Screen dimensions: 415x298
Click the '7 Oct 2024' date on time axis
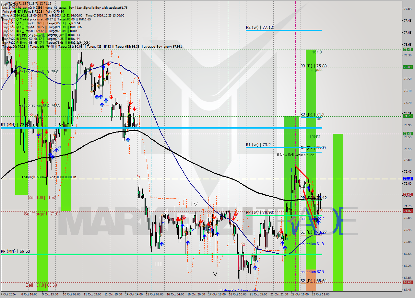(8, 295)
